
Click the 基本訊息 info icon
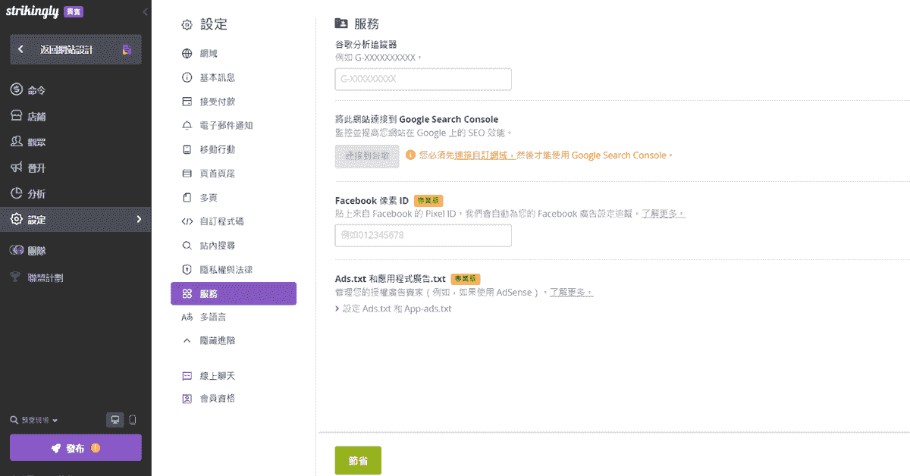pos(187,77)
